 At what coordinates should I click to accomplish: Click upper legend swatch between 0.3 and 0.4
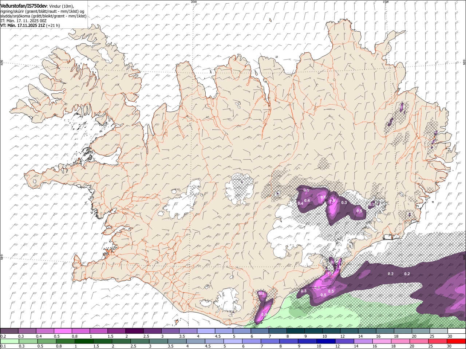tap(27, 331)
